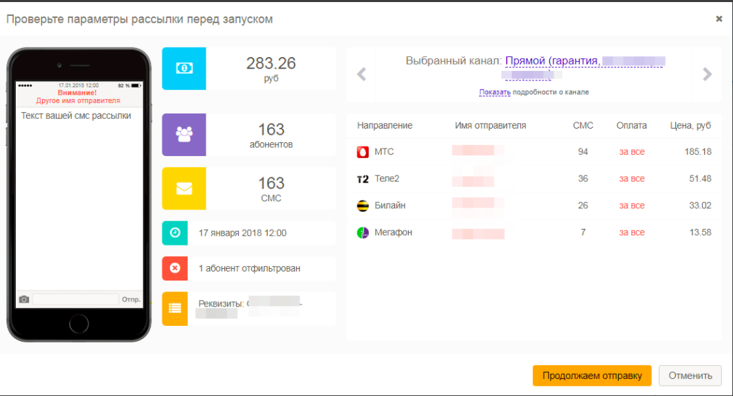Select the Мегафон operator logo
The height and width of the screenshot is (396, 733).
tap(363, 232)
